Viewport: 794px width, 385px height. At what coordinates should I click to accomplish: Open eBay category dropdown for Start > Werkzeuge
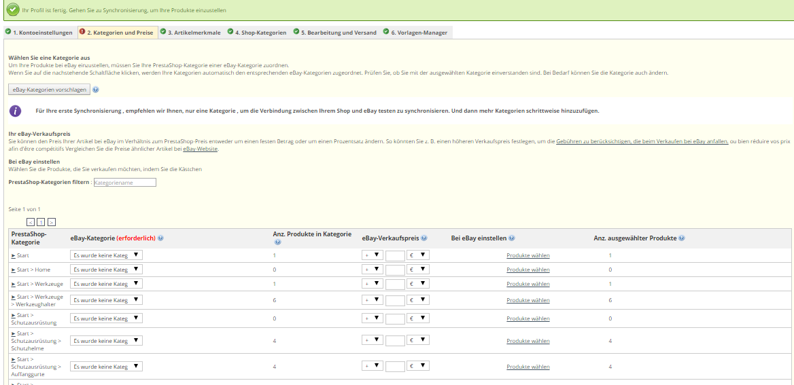coord(106,284)
